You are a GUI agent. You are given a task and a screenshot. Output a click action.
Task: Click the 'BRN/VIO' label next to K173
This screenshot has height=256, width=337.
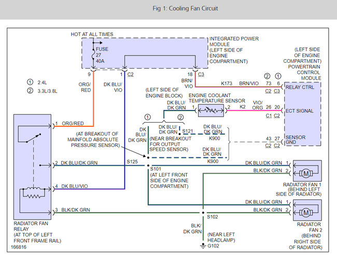click(249, 83)
